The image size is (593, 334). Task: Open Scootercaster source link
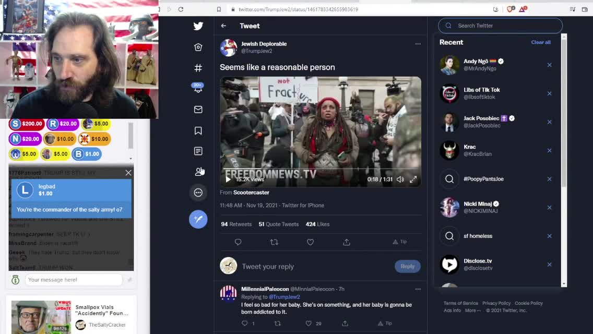pyautogui.click(x=251, y=193)
